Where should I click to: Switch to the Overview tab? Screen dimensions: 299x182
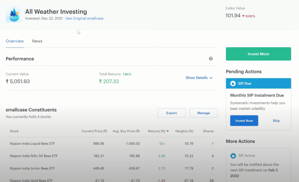coord(15,41)
